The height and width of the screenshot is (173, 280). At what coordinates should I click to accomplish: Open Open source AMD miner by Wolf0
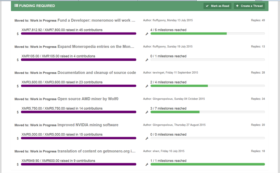88,99
